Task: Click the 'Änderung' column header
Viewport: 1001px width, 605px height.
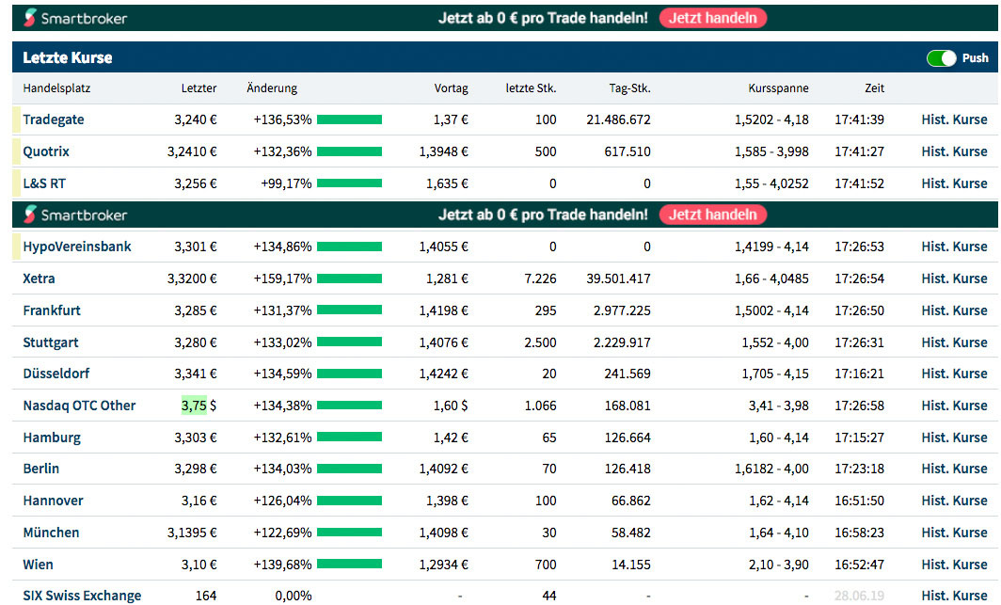Action: [272, 88]
